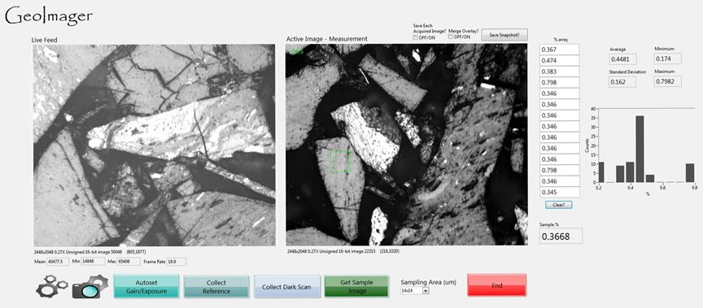The width and height of the screenshot is (703, 308).
Task: Open Sampling Area dropdown showing 14x14
Action: 415,291
